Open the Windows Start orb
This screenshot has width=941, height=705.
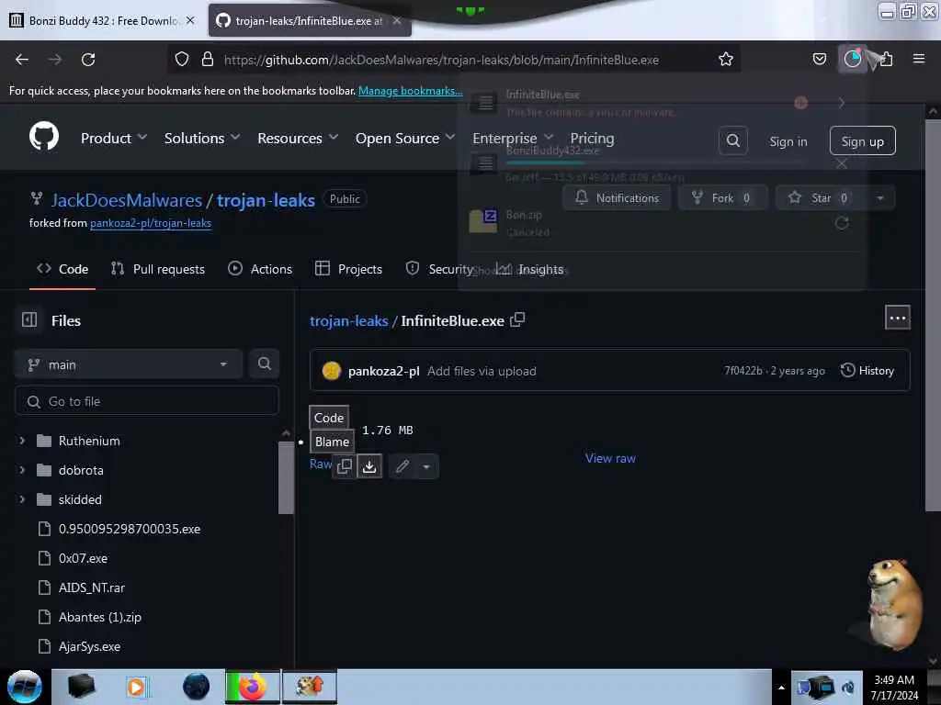pos(25,687)
